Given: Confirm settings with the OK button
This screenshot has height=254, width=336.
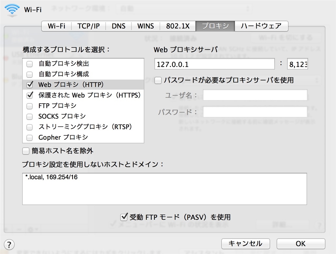Looking at the screenshot, I should tap(301, 244).
